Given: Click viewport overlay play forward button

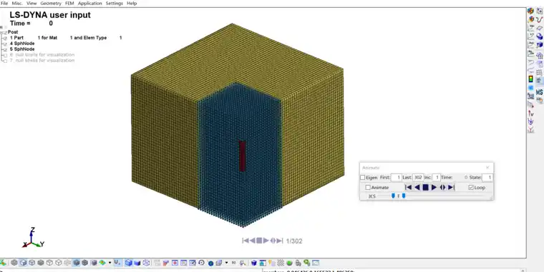Looking at the screenshot, I should pos(266,241).
